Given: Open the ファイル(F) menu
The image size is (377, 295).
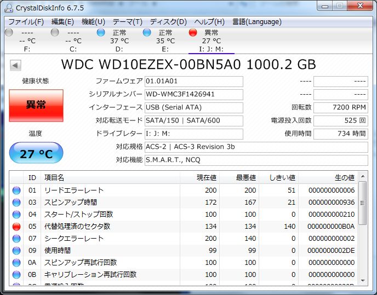Looking at the screenshot, I should [x=26, y=22].
